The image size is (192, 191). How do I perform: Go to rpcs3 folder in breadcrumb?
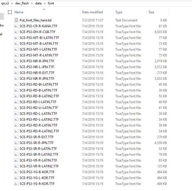[x=5, y=3]
